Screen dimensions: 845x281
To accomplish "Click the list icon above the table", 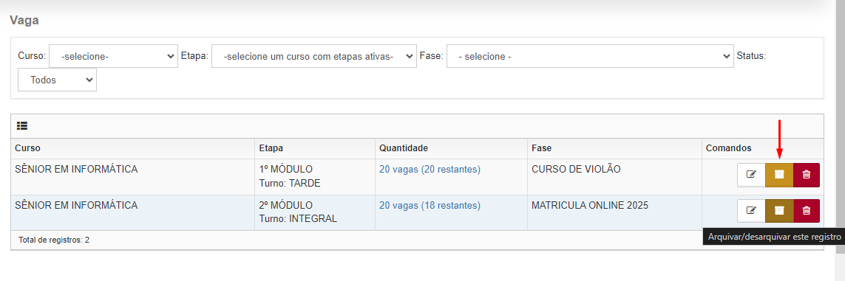I will coord(22,126).
